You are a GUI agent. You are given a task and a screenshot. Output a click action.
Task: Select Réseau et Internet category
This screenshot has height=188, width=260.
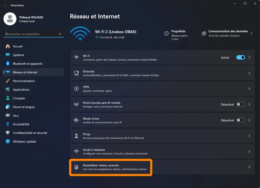pos(34,72)
